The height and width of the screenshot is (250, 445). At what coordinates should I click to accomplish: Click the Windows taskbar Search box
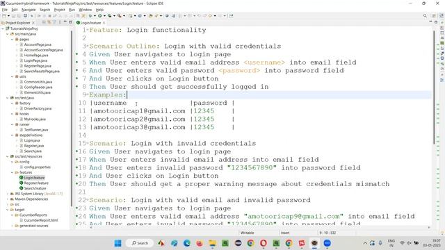140,243
